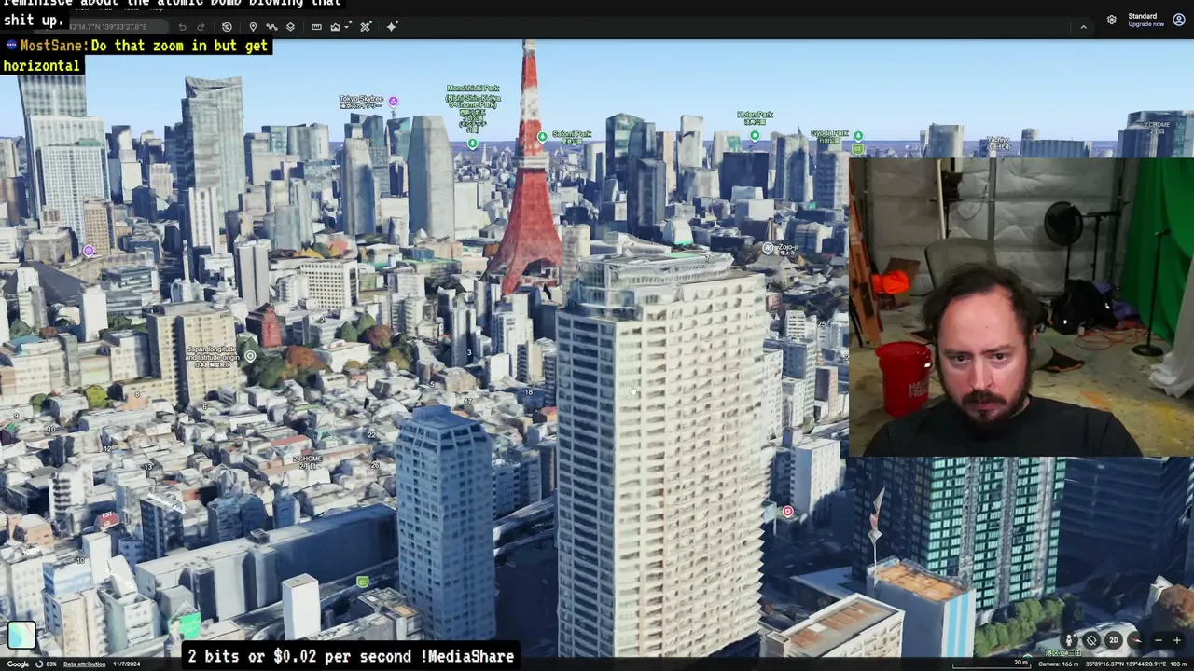Undo the last action in toolbar
Screen dimensions: 1194x671
coord(183,27)
